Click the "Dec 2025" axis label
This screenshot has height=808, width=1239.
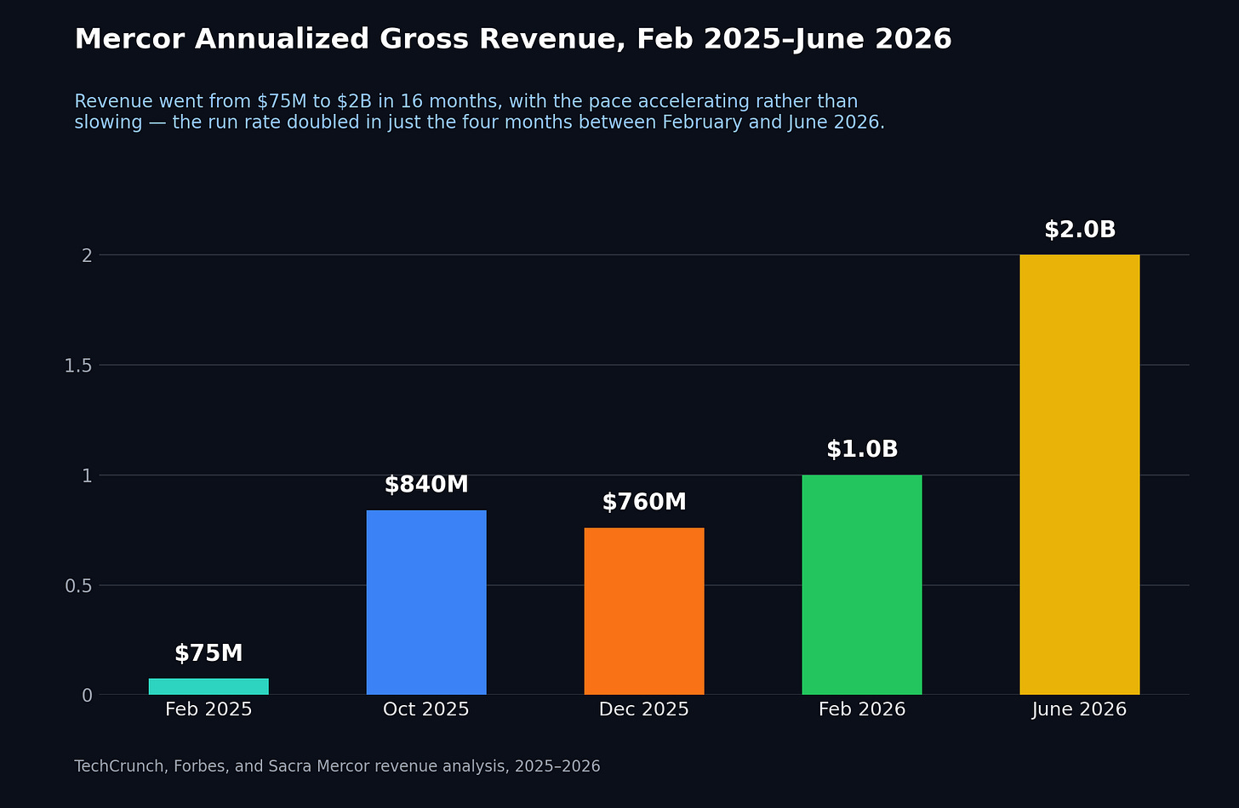pos(644,709)
